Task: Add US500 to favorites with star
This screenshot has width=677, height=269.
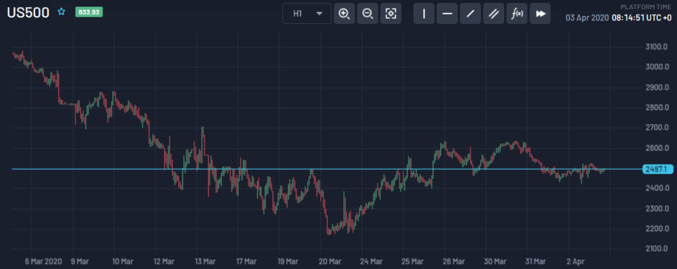Action: 61,12
